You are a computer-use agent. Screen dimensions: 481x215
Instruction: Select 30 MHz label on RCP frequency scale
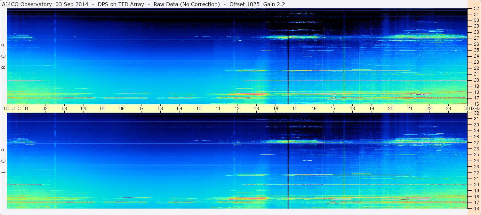click(x=476, y=20)
